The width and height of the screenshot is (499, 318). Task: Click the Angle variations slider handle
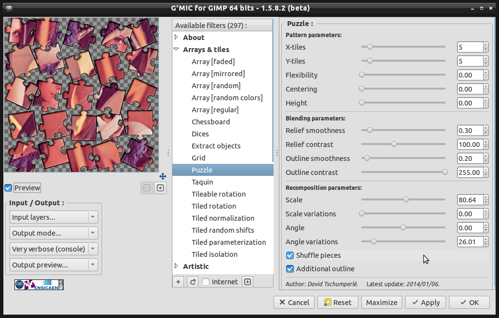[374, 241]
